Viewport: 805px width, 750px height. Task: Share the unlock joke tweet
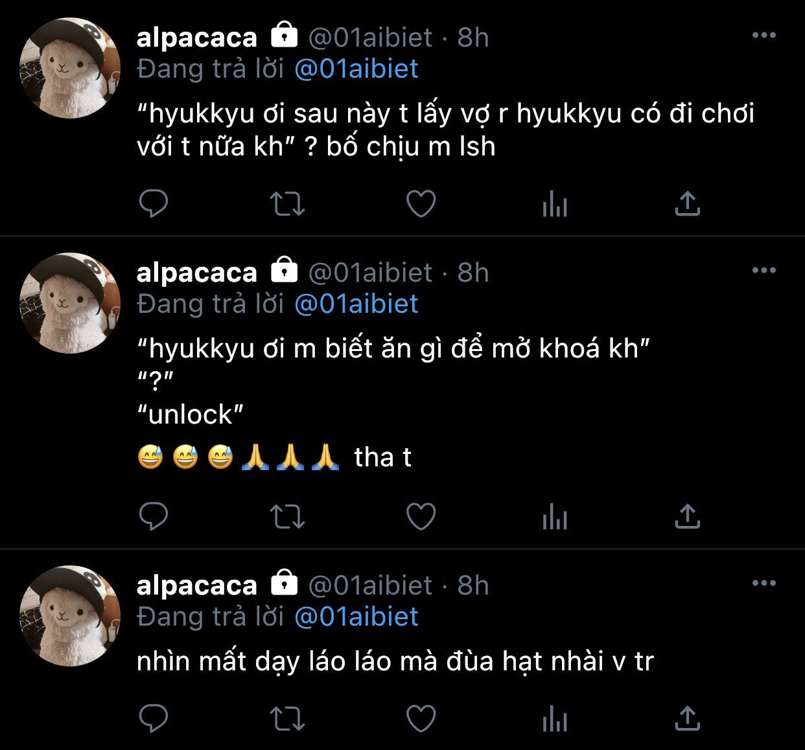[687, 517]
